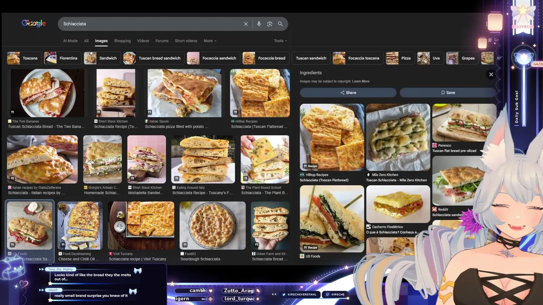Open Urban Farm and Kitchen bread image
543x305 pixels.
click(x=270, y=225)
